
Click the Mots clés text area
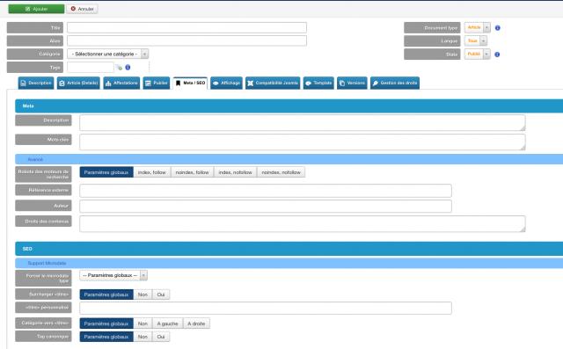[303, 142]
